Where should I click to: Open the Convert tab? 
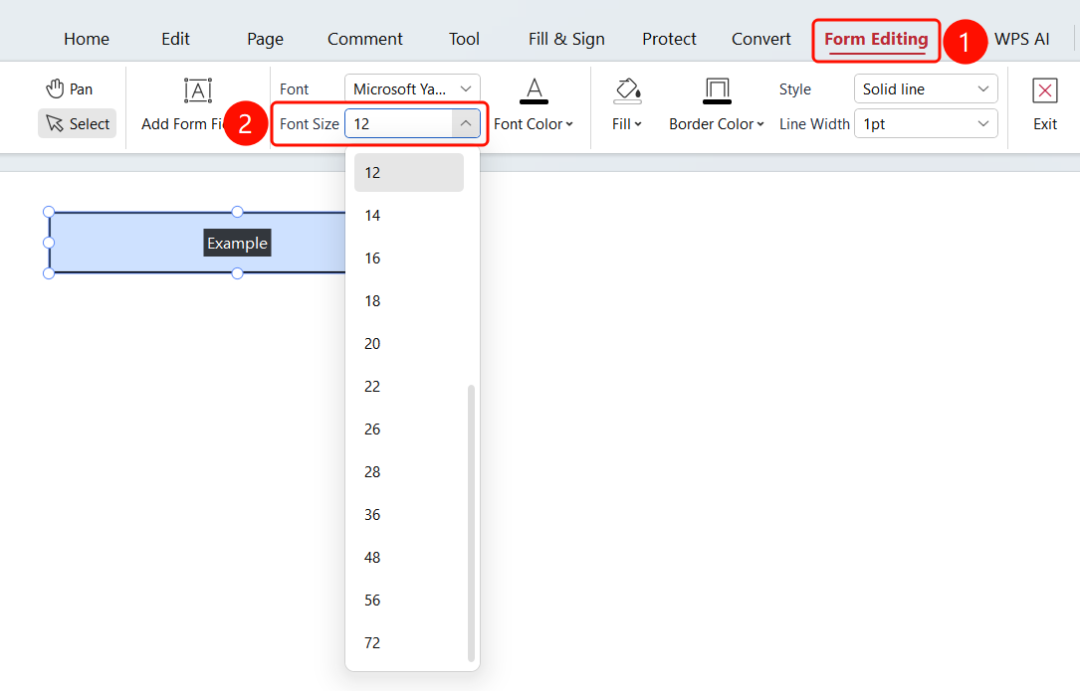click(x=761, y=39)
